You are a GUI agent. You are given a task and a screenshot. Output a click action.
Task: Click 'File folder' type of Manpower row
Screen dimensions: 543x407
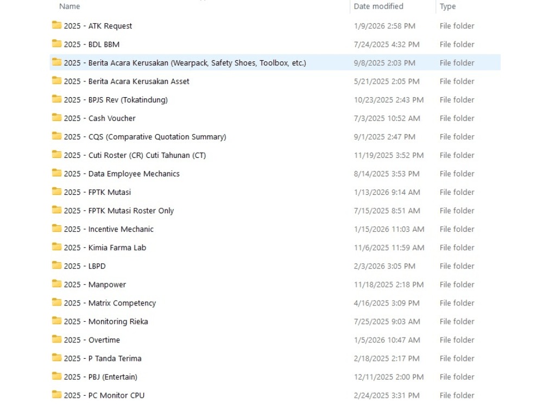[457, 284]
